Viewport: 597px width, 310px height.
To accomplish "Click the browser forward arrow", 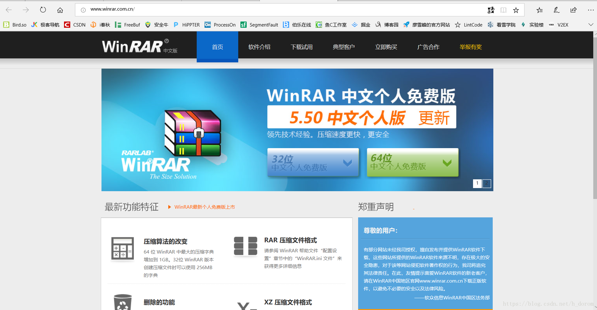I will (26, 10).
